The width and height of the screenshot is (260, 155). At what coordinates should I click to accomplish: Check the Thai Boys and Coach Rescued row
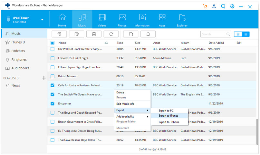click(x=53, y=113)
